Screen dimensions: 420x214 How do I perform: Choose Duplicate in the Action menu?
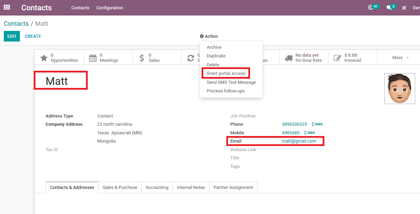click(x=216, y=56)
